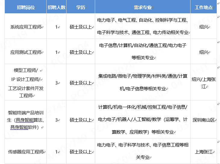Click the 工作地点 column header

tap(203, 7)
